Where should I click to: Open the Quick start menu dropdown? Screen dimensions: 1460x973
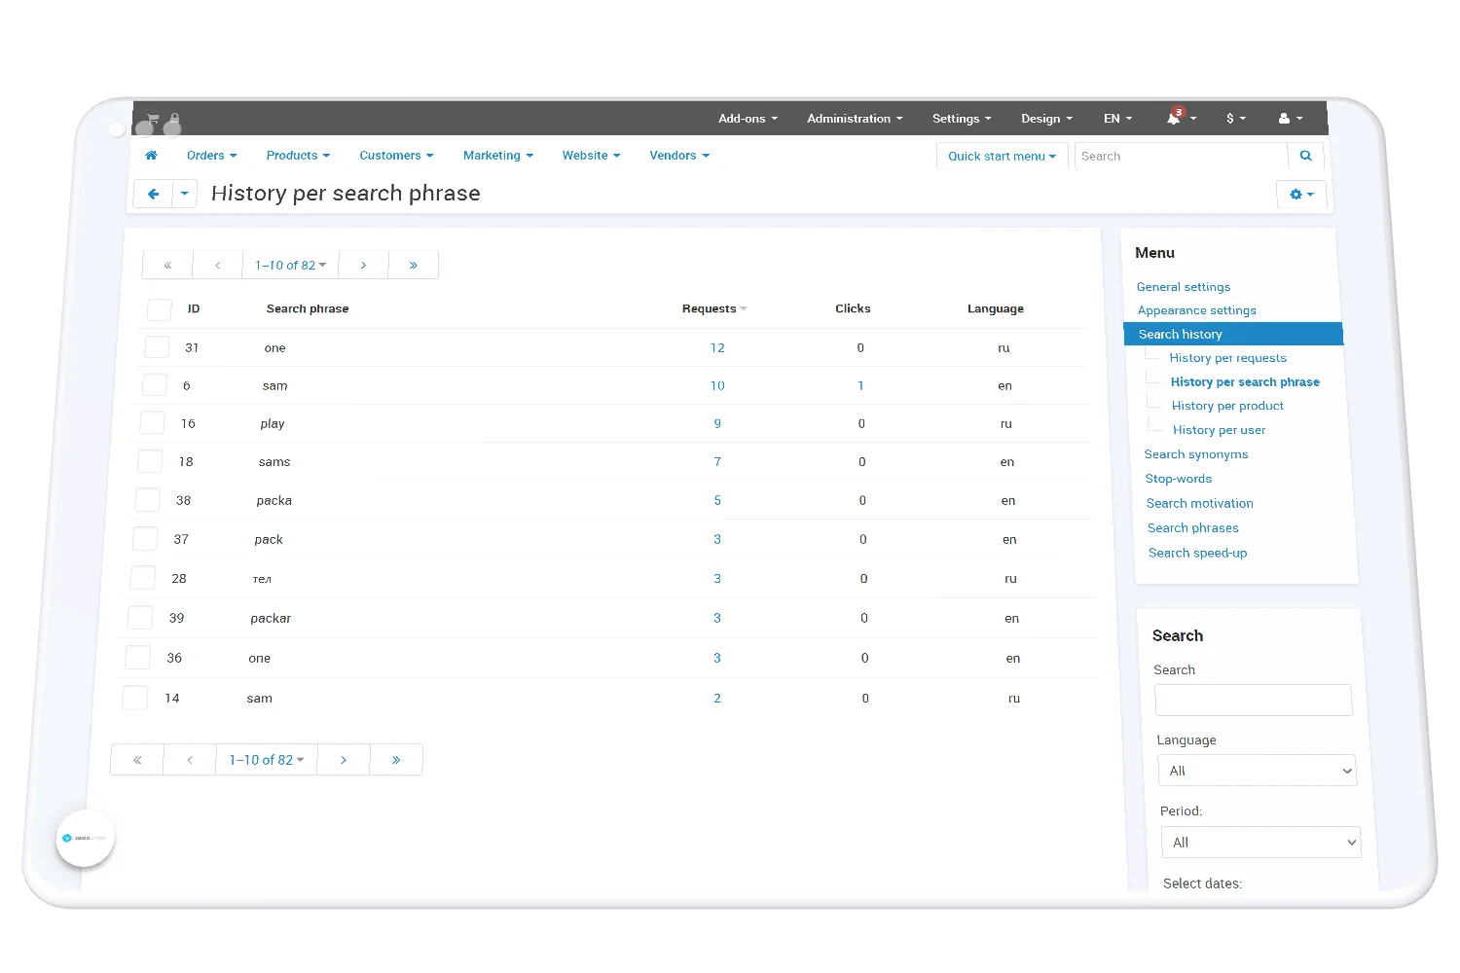[1002, 157]
